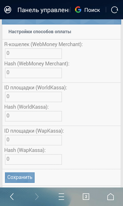Click the R-кошелек WebMoney Merchant input
The height and width of the screenshot is (206, 123).
[33, 54]
